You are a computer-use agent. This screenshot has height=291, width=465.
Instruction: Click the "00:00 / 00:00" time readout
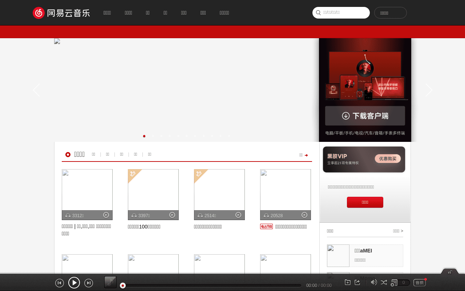[x=319, y=286]
